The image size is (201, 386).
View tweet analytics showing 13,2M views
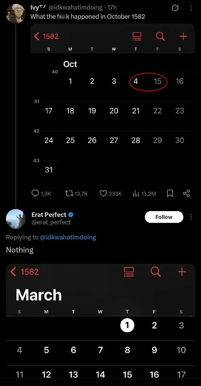(144, 194)
